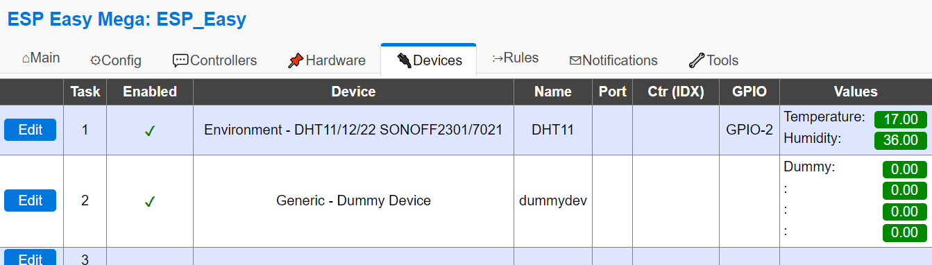Click the Values column header

click(856, 92)
